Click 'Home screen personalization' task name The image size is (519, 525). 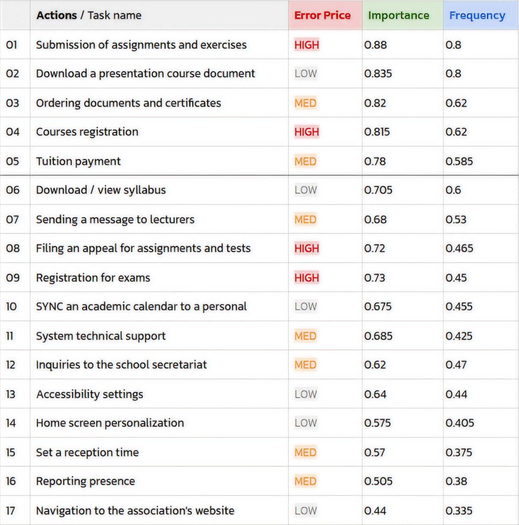tap(110, 423)
